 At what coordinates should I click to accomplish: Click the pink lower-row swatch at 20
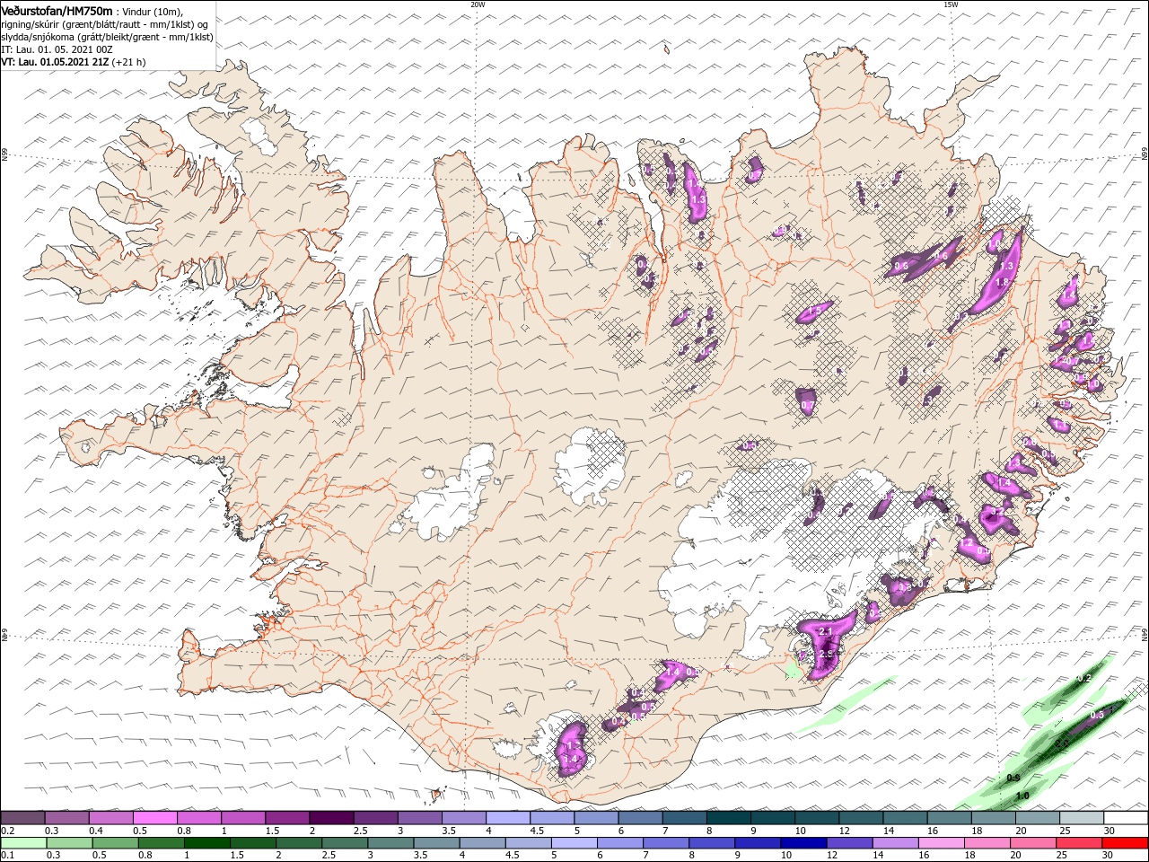pyautogui.click(x=1031, y=843)
